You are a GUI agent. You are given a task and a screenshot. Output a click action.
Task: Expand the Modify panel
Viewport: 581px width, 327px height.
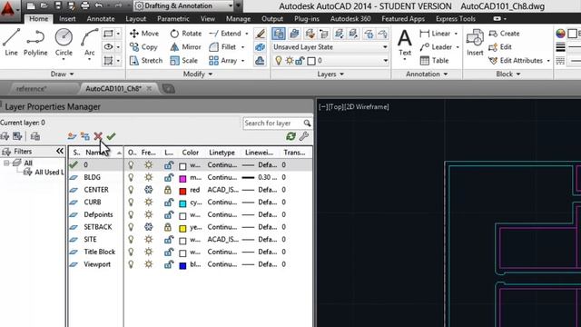pos(198,74)
